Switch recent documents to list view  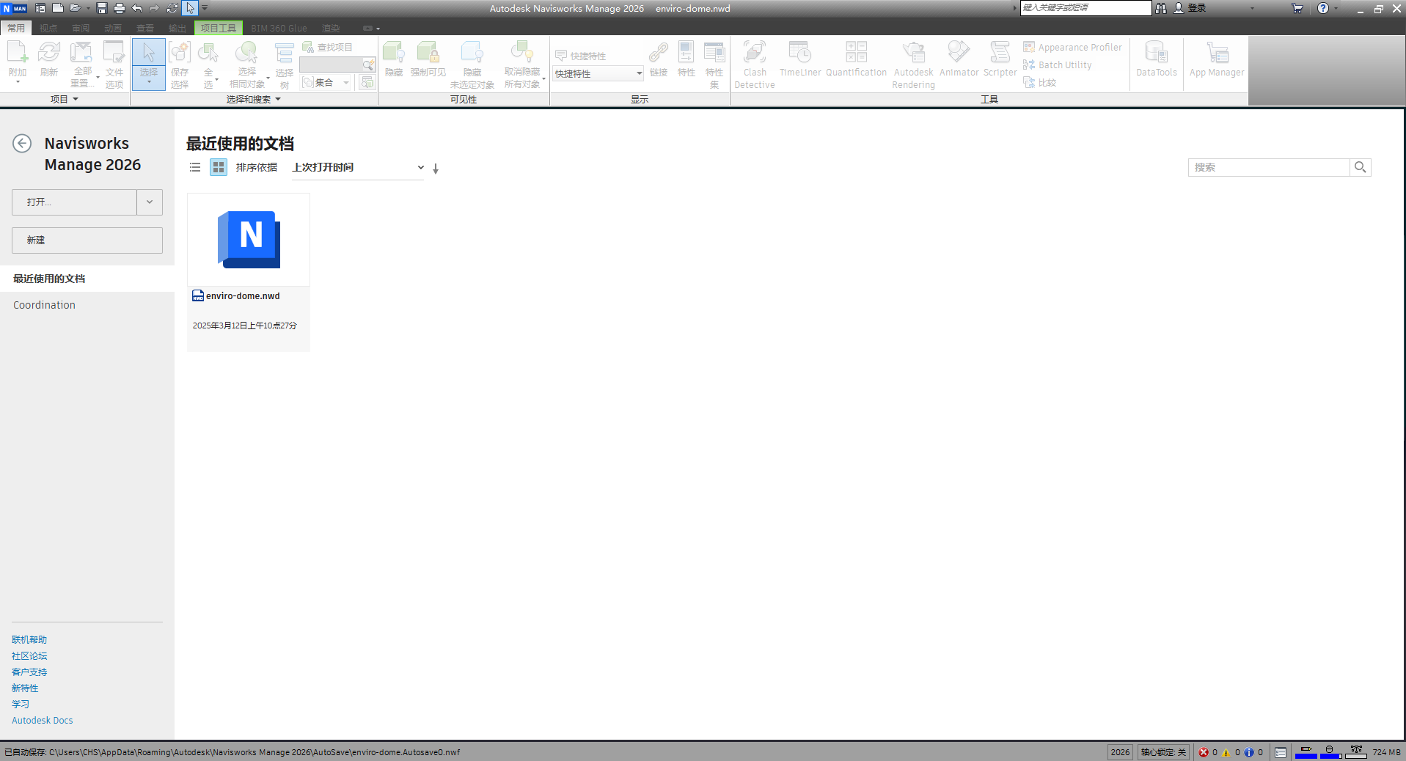click(195, 167)
